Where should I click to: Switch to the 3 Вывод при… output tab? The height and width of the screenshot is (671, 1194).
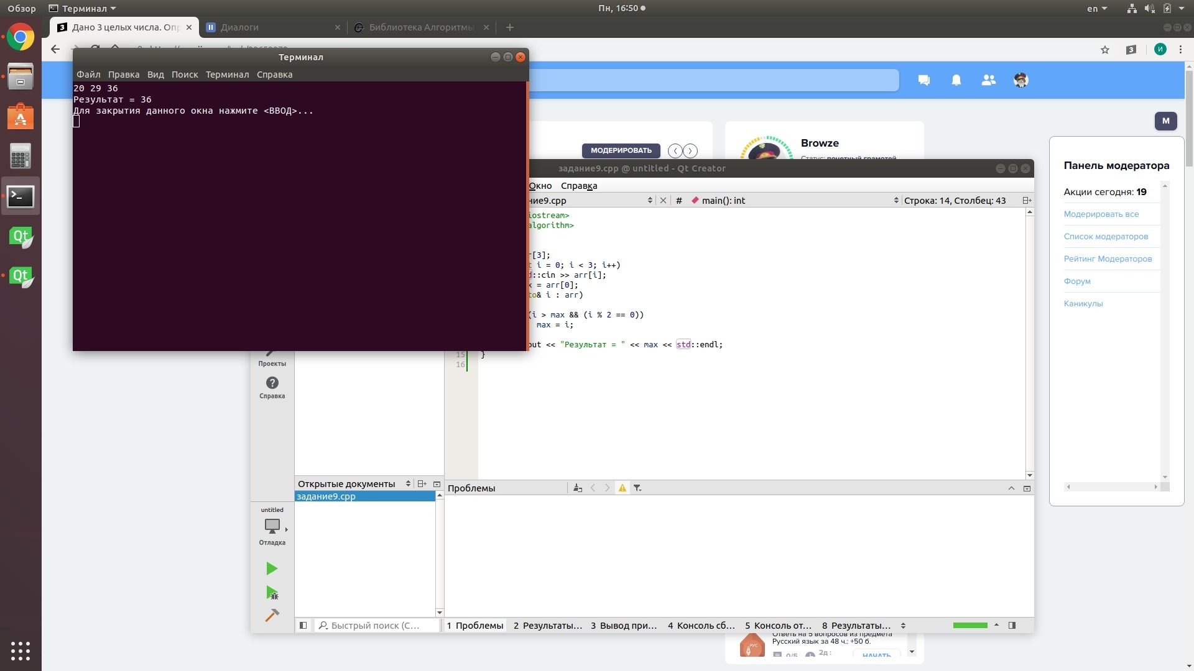623,626
